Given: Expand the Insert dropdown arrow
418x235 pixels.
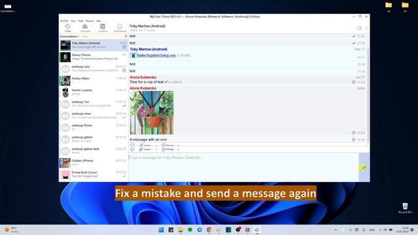Looking at the screenshot, I should (157, 149).
